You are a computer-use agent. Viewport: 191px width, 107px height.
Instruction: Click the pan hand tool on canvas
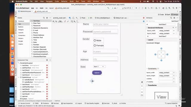[x=142, y=82]
